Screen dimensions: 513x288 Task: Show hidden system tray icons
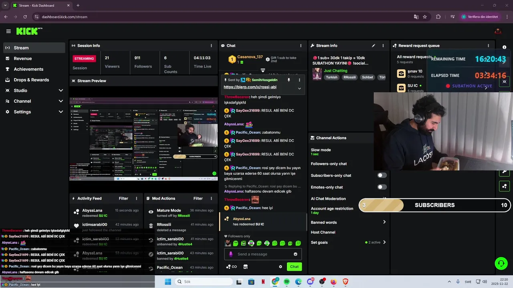[449, 282]
